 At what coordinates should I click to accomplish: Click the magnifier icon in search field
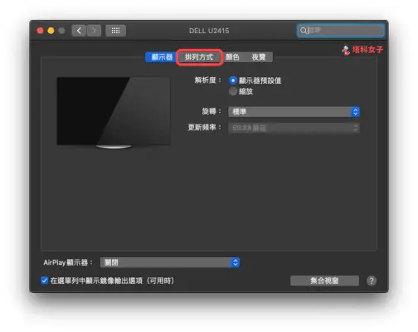tap(304, 31)
